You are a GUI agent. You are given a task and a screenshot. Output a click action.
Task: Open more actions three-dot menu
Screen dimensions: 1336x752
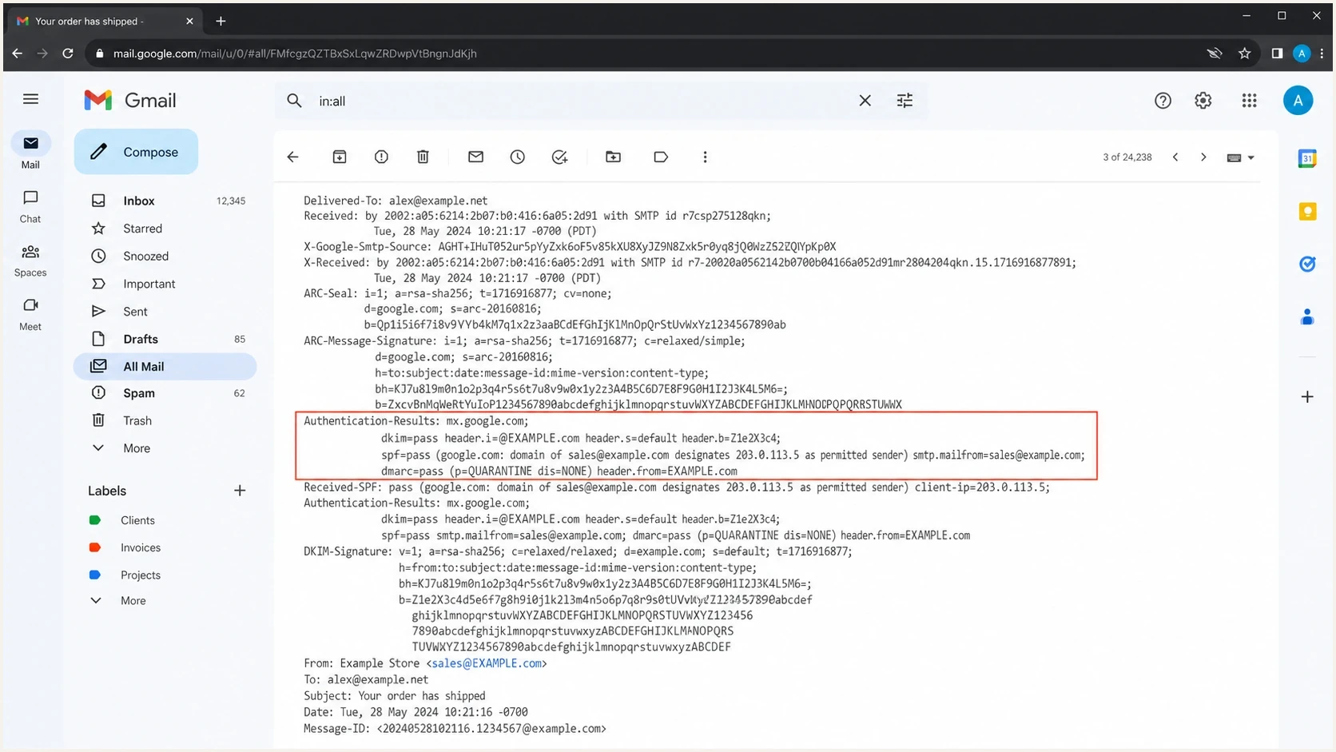705,157
